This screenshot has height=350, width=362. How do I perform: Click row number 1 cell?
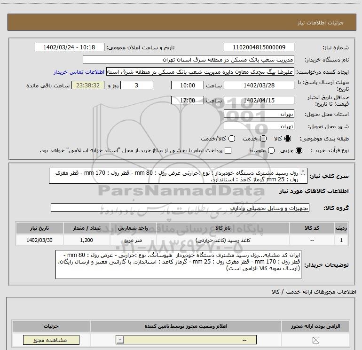341,240
